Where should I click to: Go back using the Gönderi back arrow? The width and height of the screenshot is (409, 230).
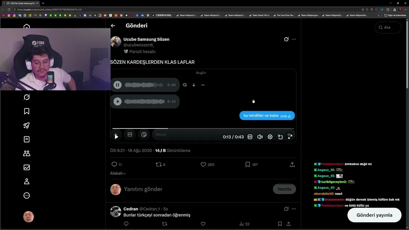[113, 26]
